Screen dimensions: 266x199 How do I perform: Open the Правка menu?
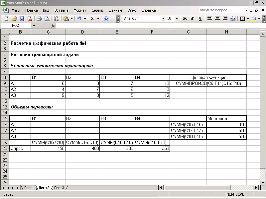[x=31, y=10]
